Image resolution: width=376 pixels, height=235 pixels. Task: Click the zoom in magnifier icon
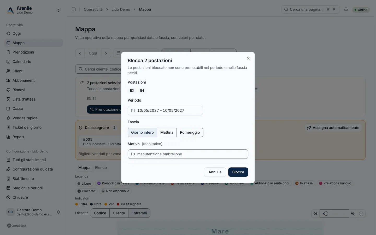click(x=353, y=214)
